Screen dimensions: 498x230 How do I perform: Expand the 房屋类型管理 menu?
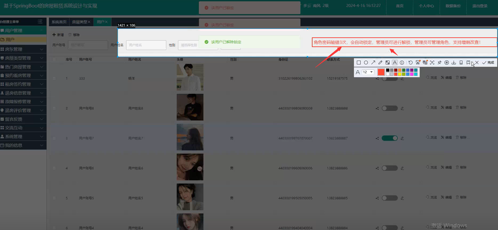coord(23,58)
